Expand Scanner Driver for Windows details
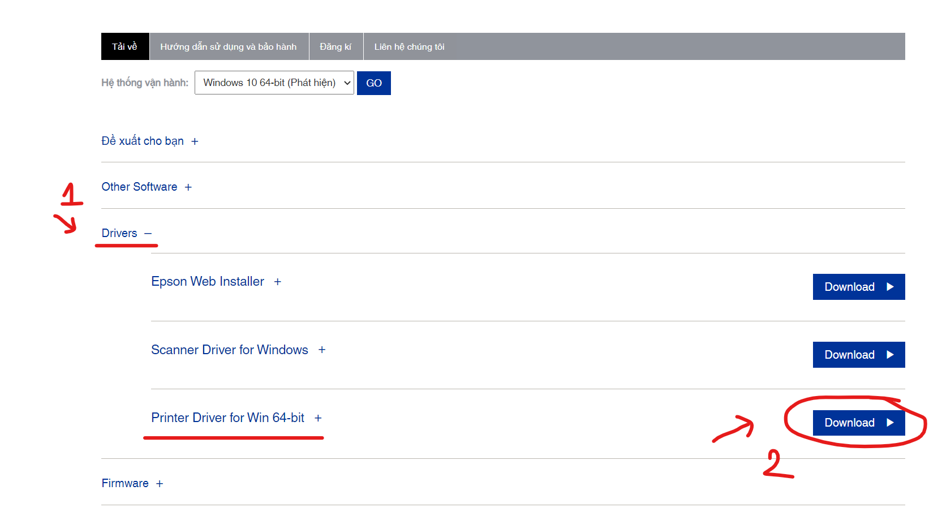This screenshot has height=529, width=942. [229, 350]
